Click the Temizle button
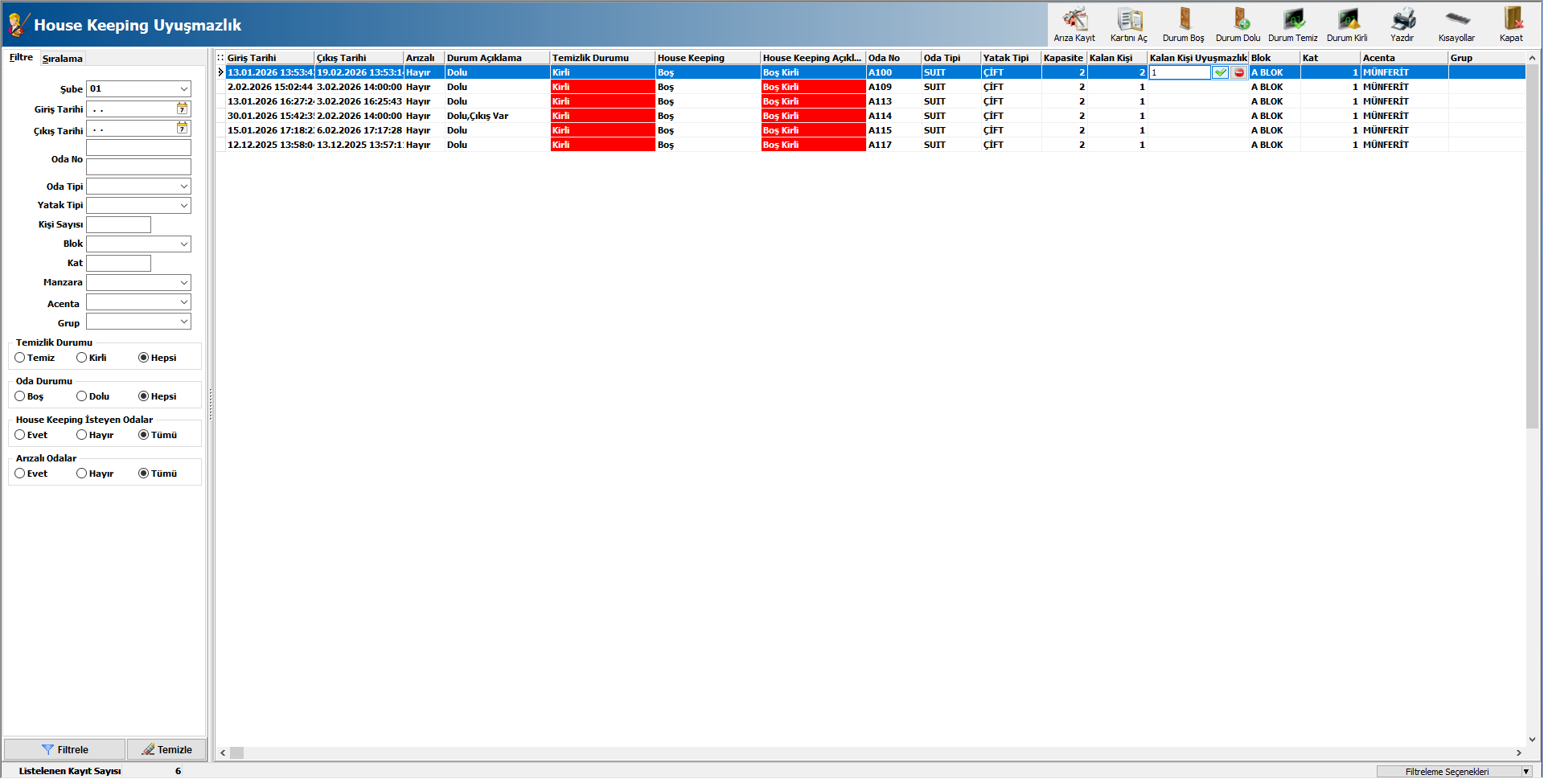This screenshot has height=779, width=1544. pyautogui.click(x=166, y=749)
